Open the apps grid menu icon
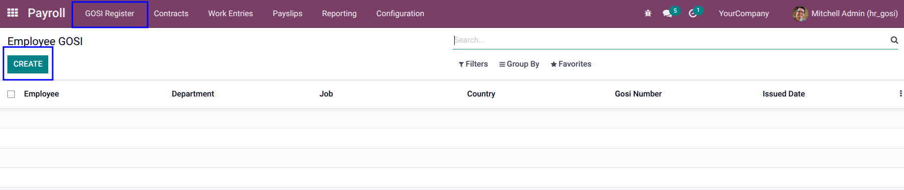904x190 pixels. 13,13
